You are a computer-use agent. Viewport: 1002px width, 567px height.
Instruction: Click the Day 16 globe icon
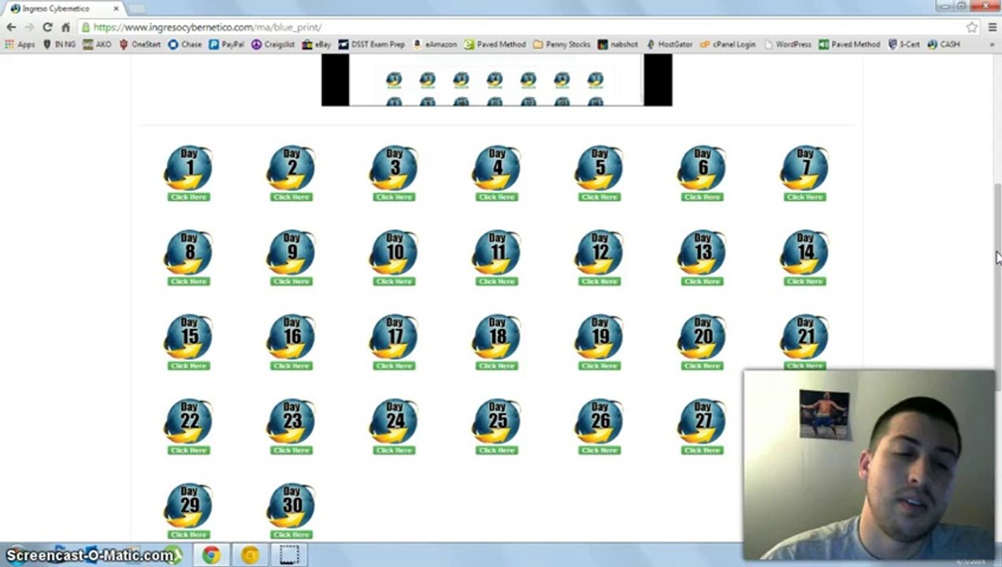(291, 336)
